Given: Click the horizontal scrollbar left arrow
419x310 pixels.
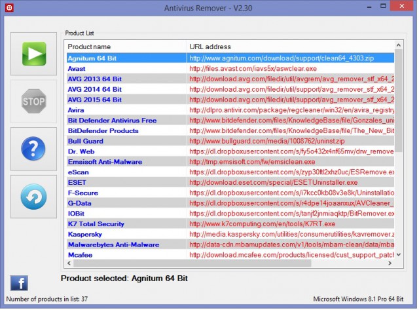Looking at the screenshot, I should coord(69,263).
